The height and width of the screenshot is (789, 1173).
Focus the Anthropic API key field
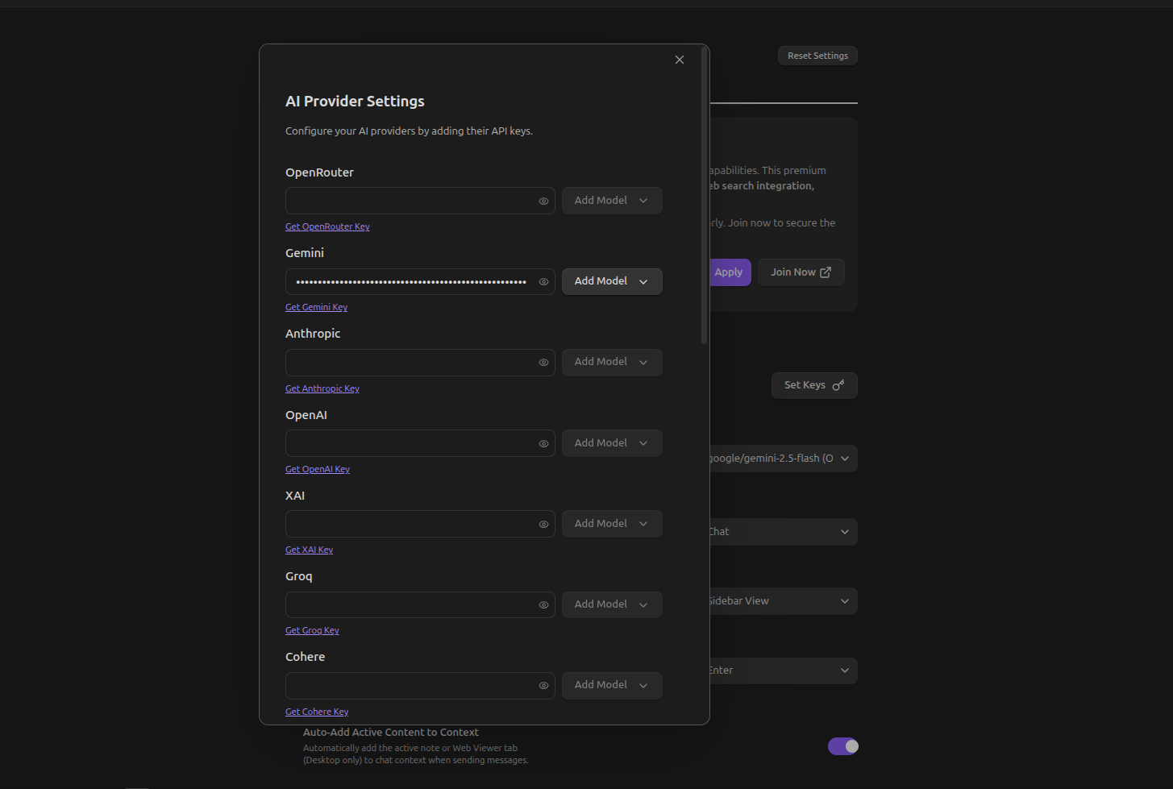tap(420, 362)
